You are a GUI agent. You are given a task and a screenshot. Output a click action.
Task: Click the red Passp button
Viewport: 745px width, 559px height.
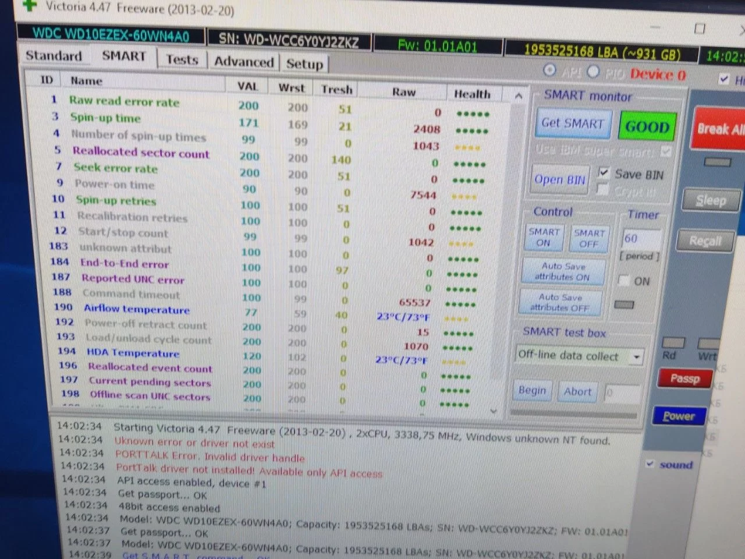point(684,379)
